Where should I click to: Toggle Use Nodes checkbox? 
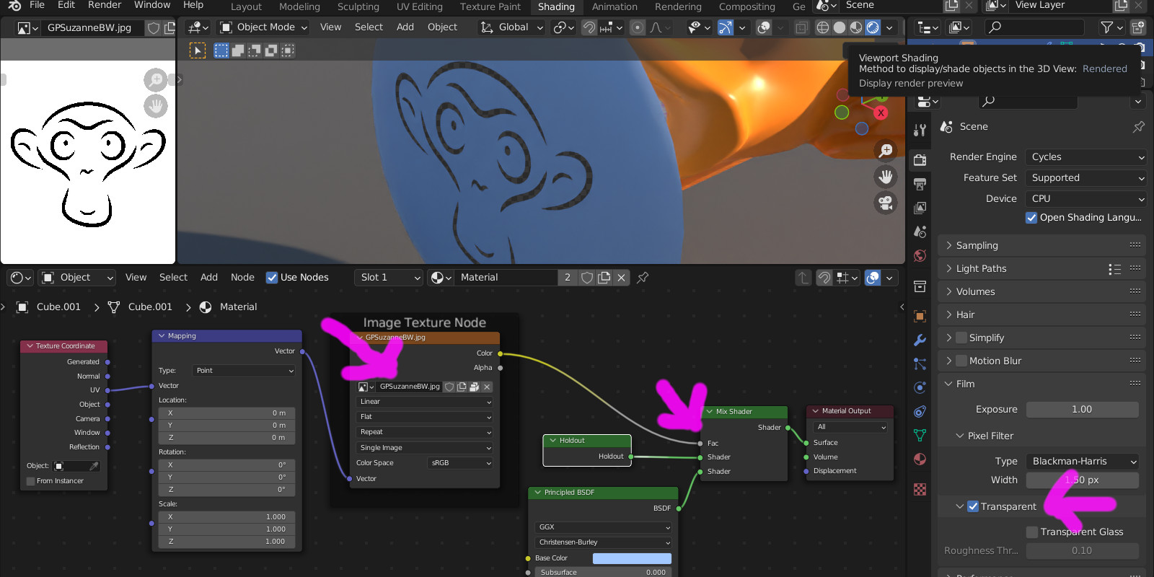click(272, 278)
